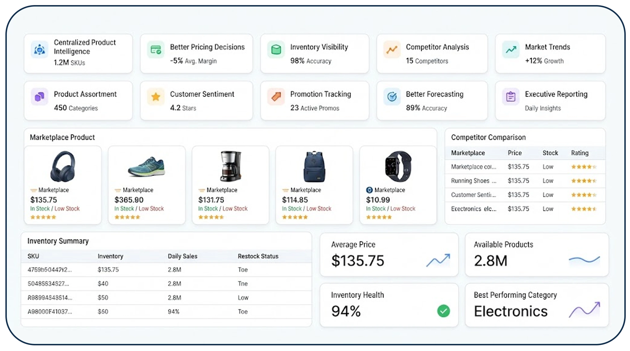Select the SKU row 50485534527...
Screen dimensions: 630x351
pyautogui.click(x=166, y=284)
